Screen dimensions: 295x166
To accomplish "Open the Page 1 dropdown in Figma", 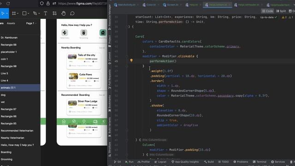I will [31, 24].
